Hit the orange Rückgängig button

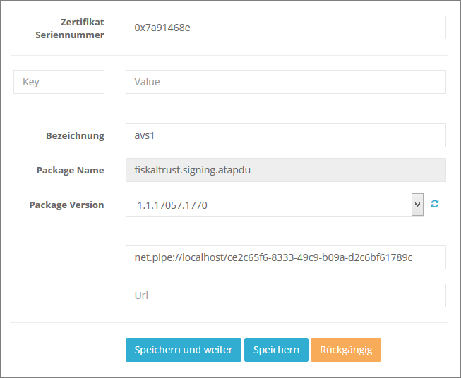[345, 350]
